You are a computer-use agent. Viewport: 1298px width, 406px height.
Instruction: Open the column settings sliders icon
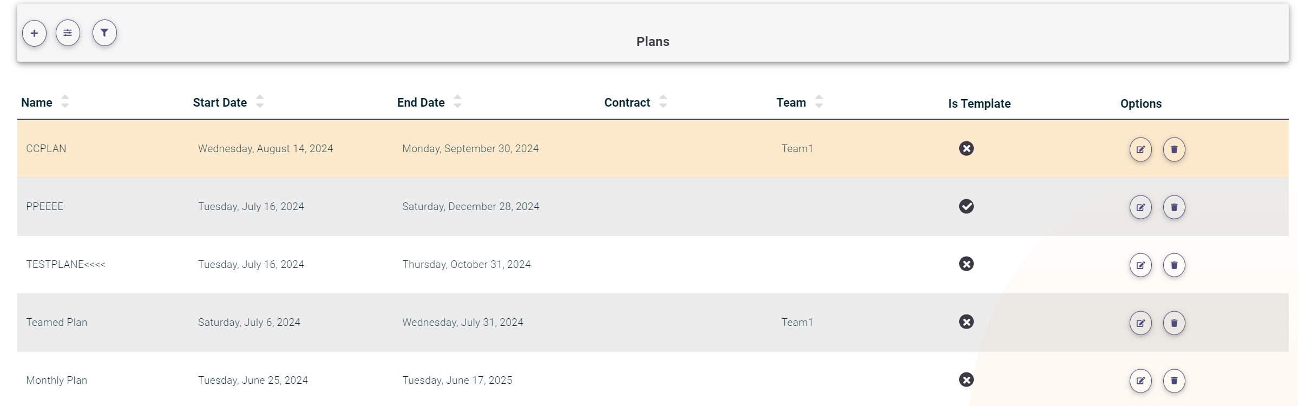coord(68,33)
